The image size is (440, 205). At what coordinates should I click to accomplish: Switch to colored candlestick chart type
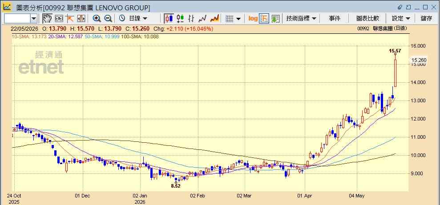click(x=180, y=19)
